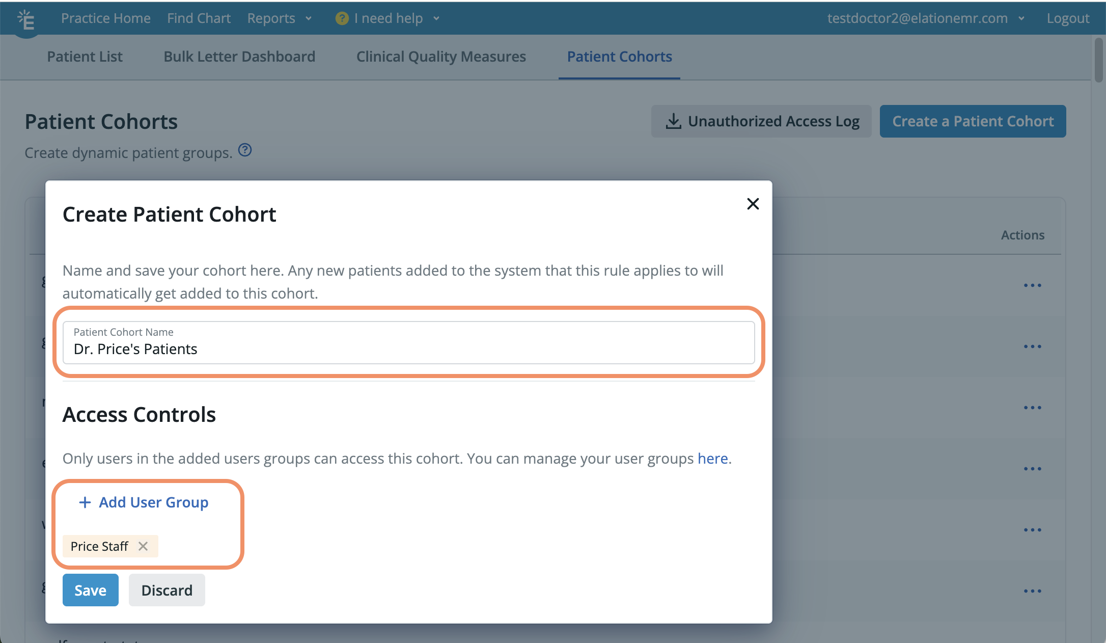
Task: Switch to the Patient List tab
Action: [85, 57]
